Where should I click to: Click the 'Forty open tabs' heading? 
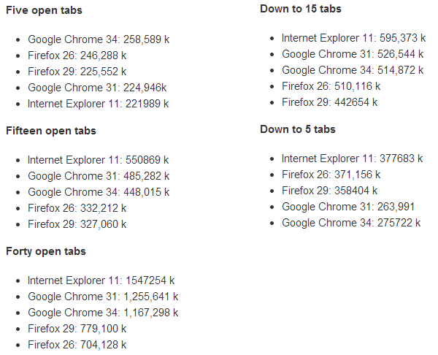pyautogui.click(x=46, y=251)
